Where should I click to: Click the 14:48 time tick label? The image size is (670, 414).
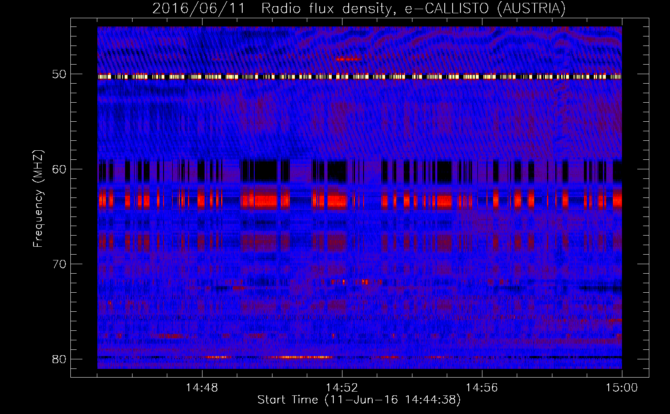pyautogui.click(x=202, y=388)
